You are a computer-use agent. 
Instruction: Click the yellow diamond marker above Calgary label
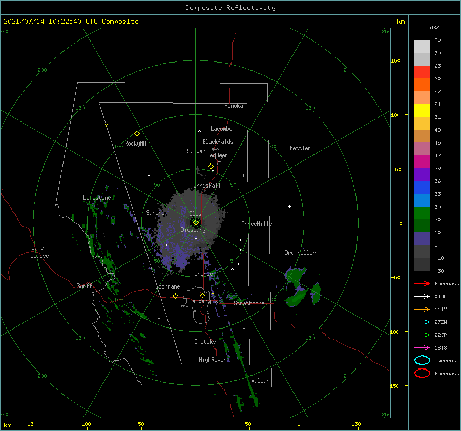click(x=202, y=295)
